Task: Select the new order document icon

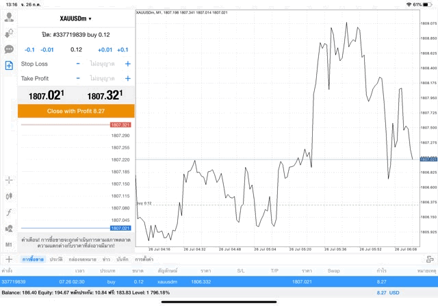Action: [x=9, y=65]
